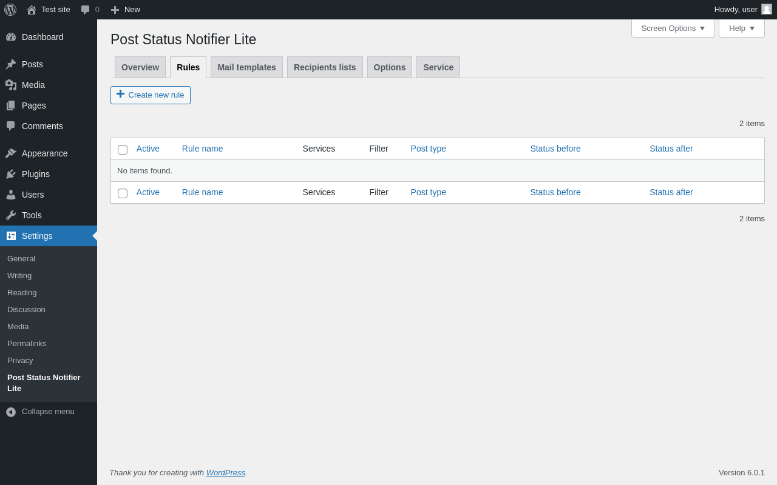
Task: Click the Plugins label in sidebar
Action: [36, 174]
